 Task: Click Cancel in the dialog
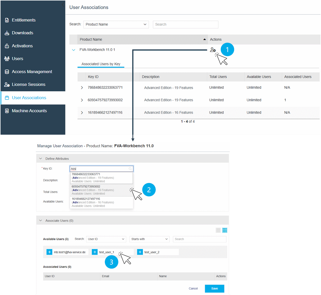(193, 289)
